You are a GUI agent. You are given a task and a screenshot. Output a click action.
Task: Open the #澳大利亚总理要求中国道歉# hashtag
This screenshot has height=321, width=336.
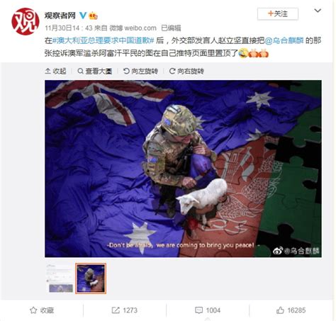pos(103,40)
